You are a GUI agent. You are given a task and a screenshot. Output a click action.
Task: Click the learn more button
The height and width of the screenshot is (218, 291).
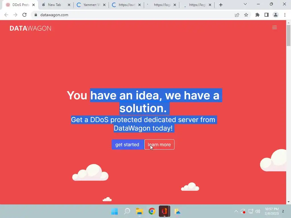click(159, 144)
